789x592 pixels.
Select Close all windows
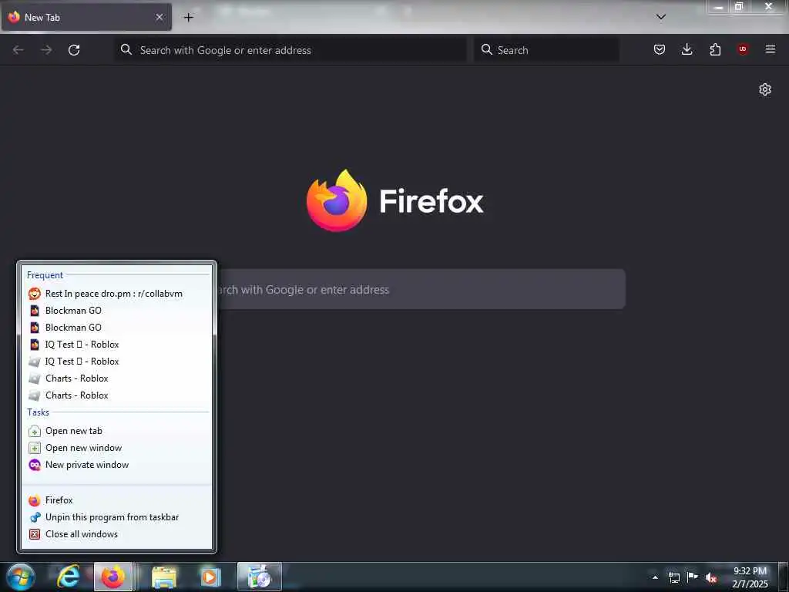117,534
